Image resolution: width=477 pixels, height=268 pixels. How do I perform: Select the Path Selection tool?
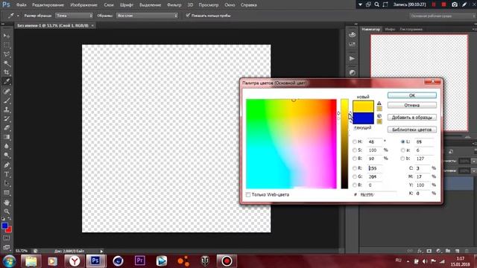coord(7,184)
